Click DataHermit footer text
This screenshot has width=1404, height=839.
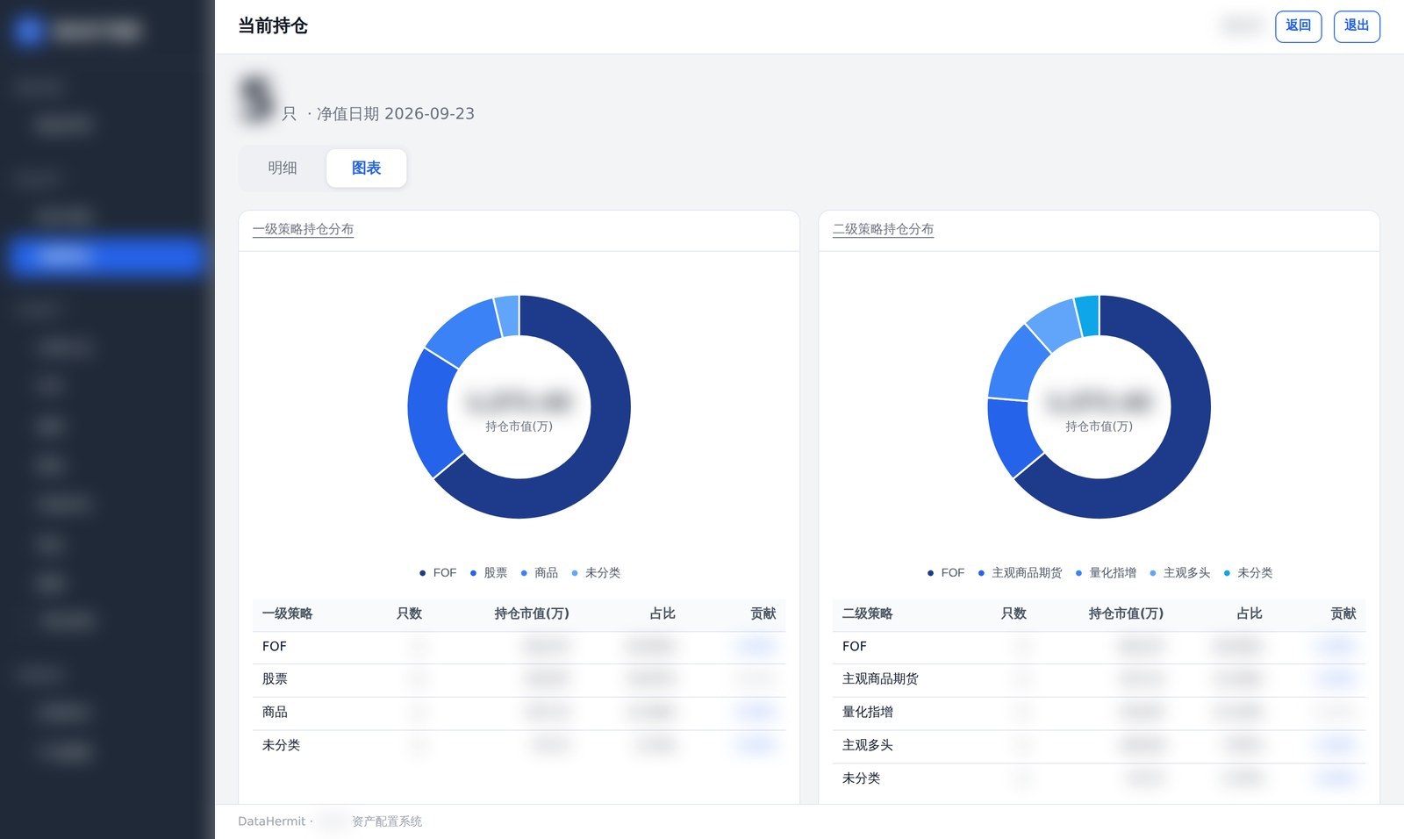[271, 821]
